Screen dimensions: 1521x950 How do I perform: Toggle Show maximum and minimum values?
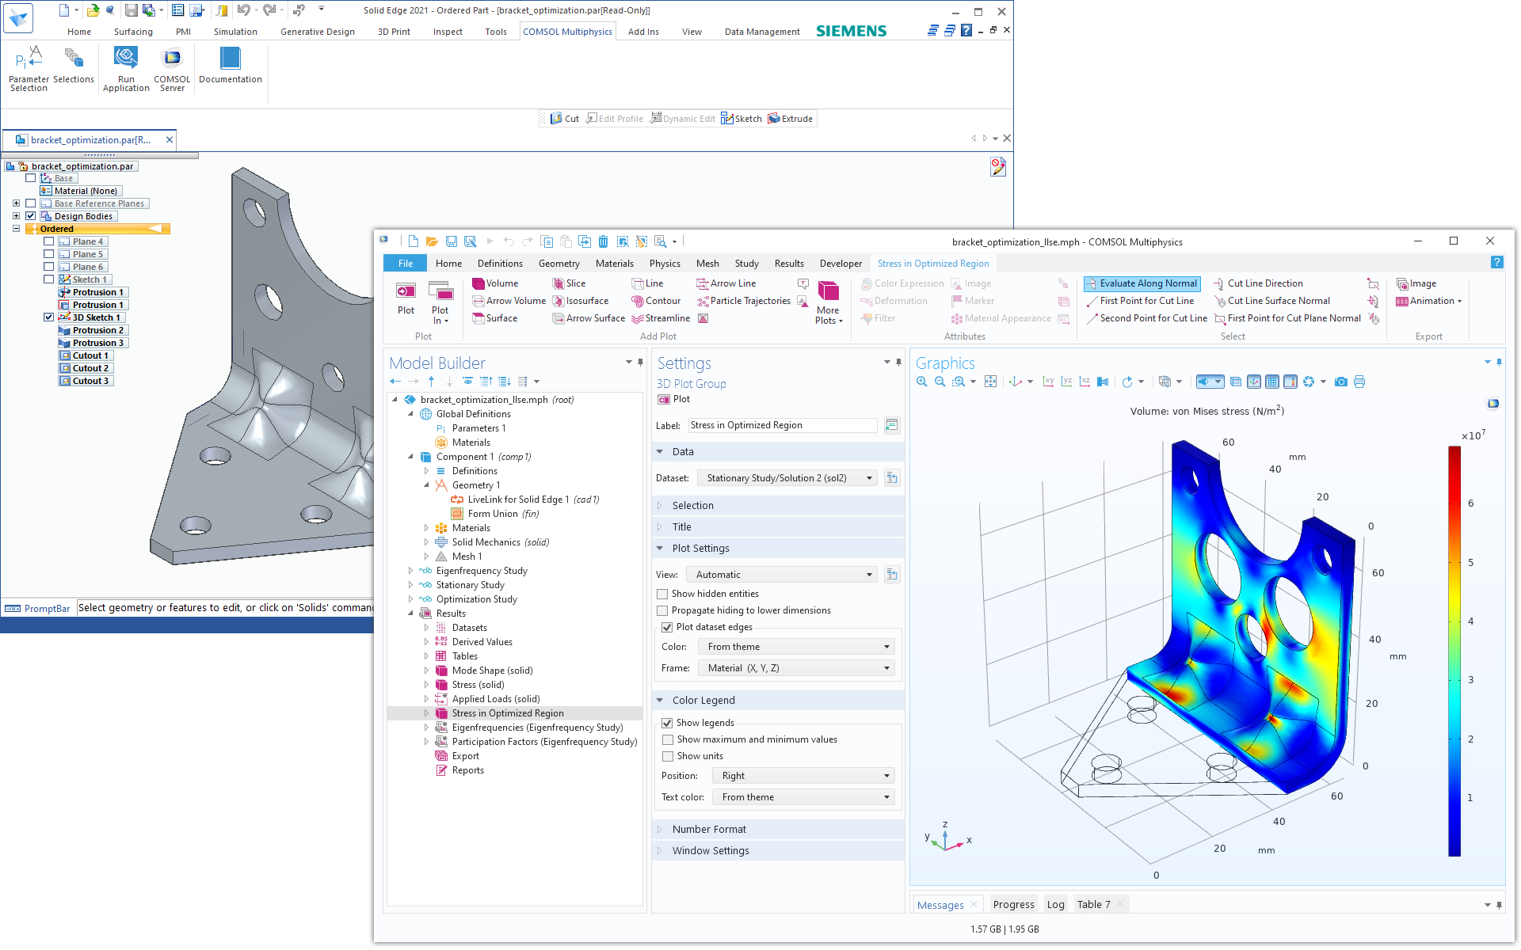click(668, 739)
